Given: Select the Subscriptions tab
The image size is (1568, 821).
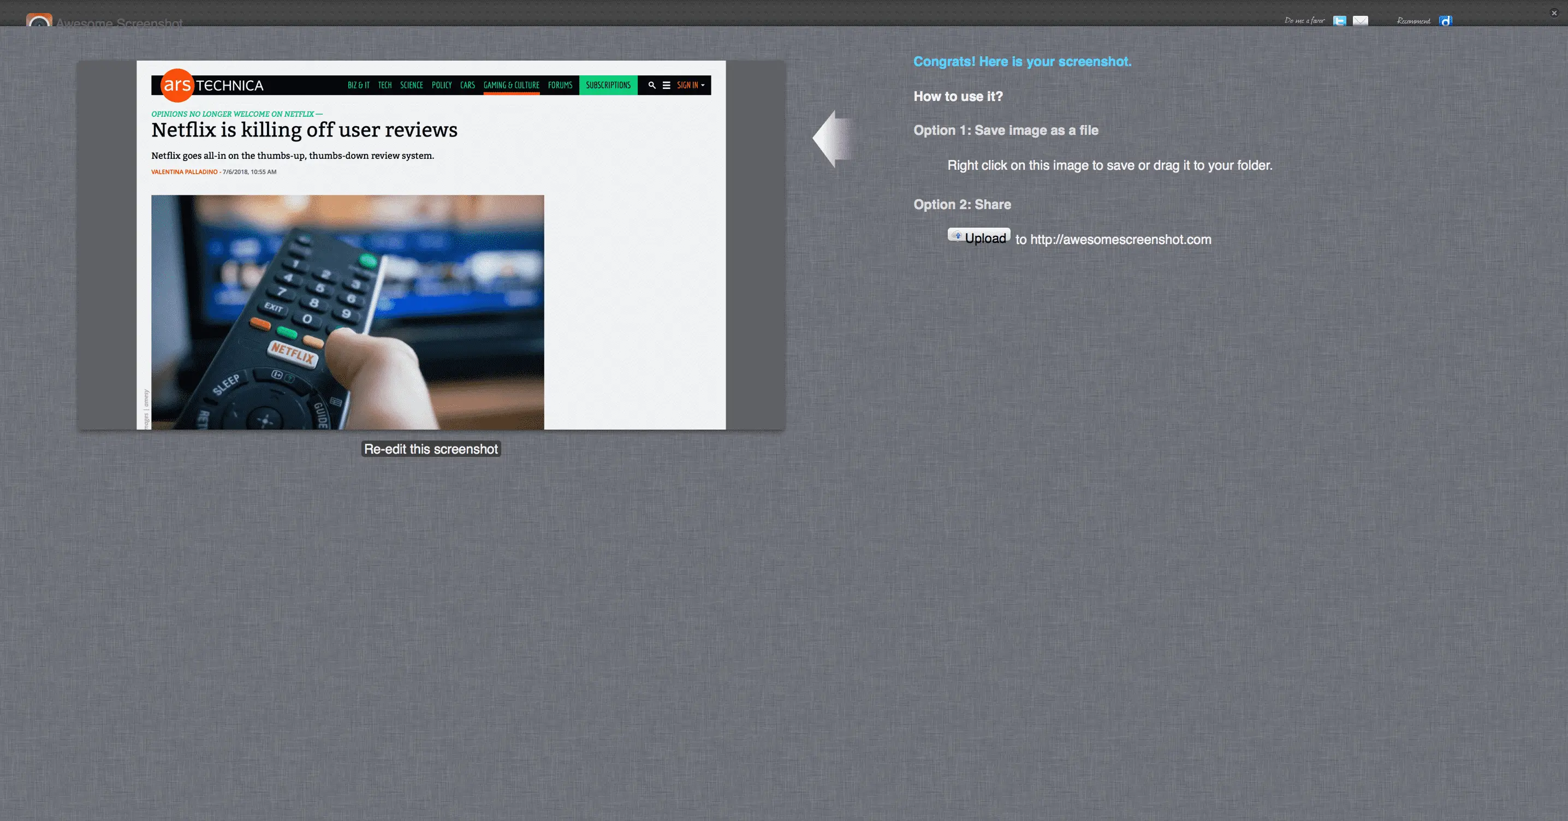Looking at the screenshot, I should coord(608,85).
